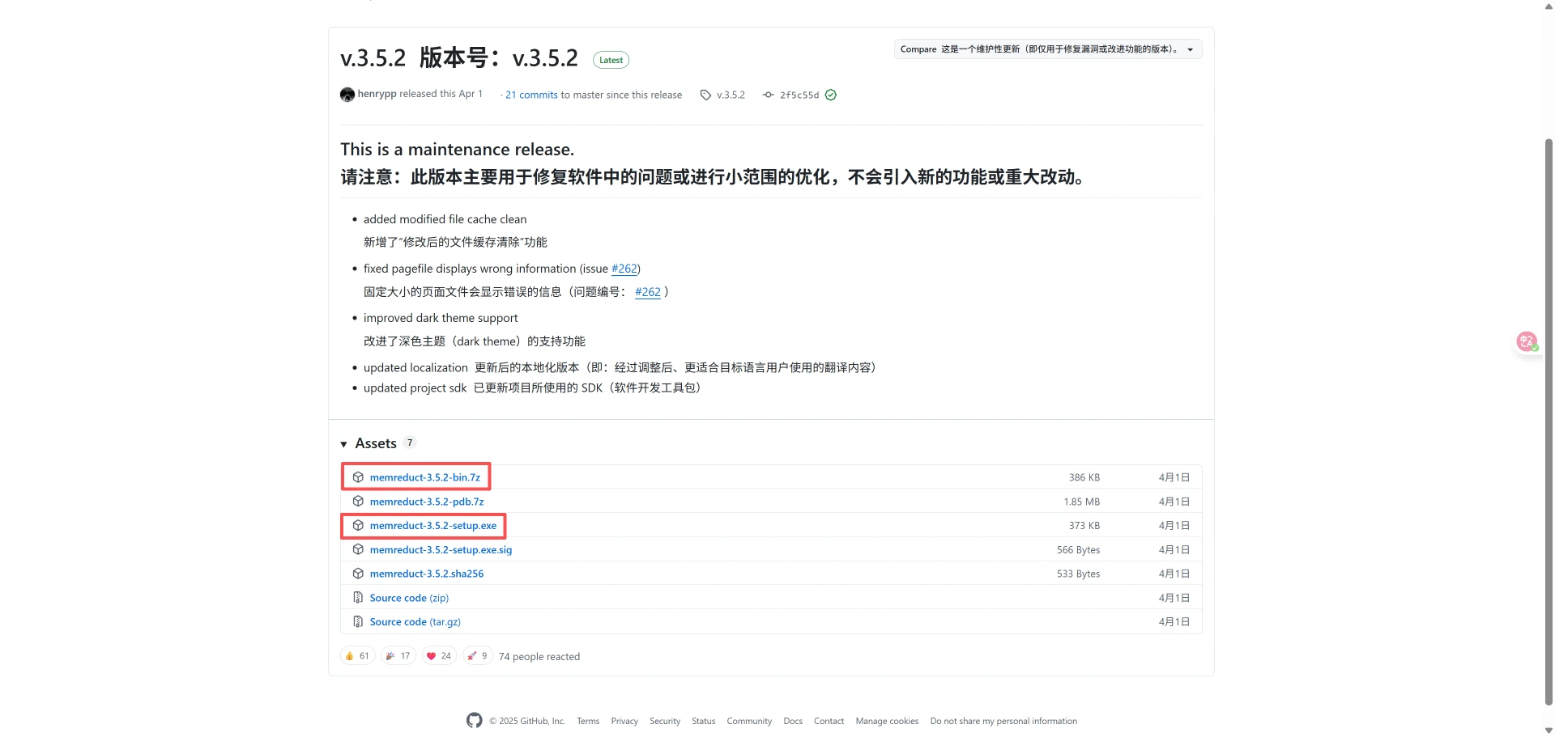
Task: Click the 373 KB file size
Action: tap(1084, 526)
